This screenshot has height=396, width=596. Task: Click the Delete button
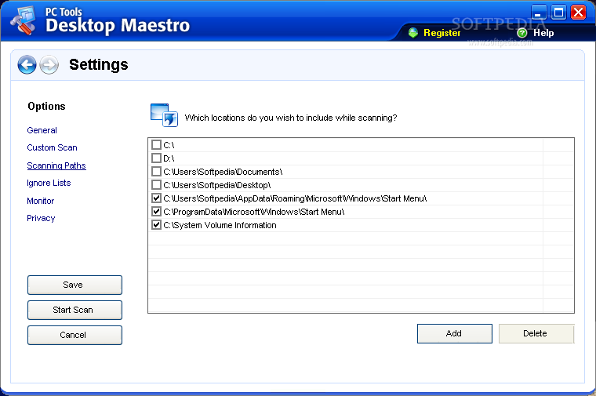(x=536, y=334)
